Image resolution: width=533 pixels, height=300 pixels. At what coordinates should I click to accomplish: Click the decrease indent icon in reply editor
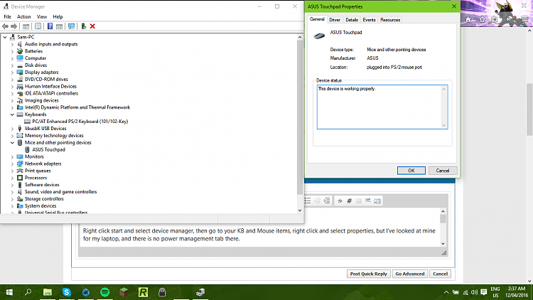(318, 200)
